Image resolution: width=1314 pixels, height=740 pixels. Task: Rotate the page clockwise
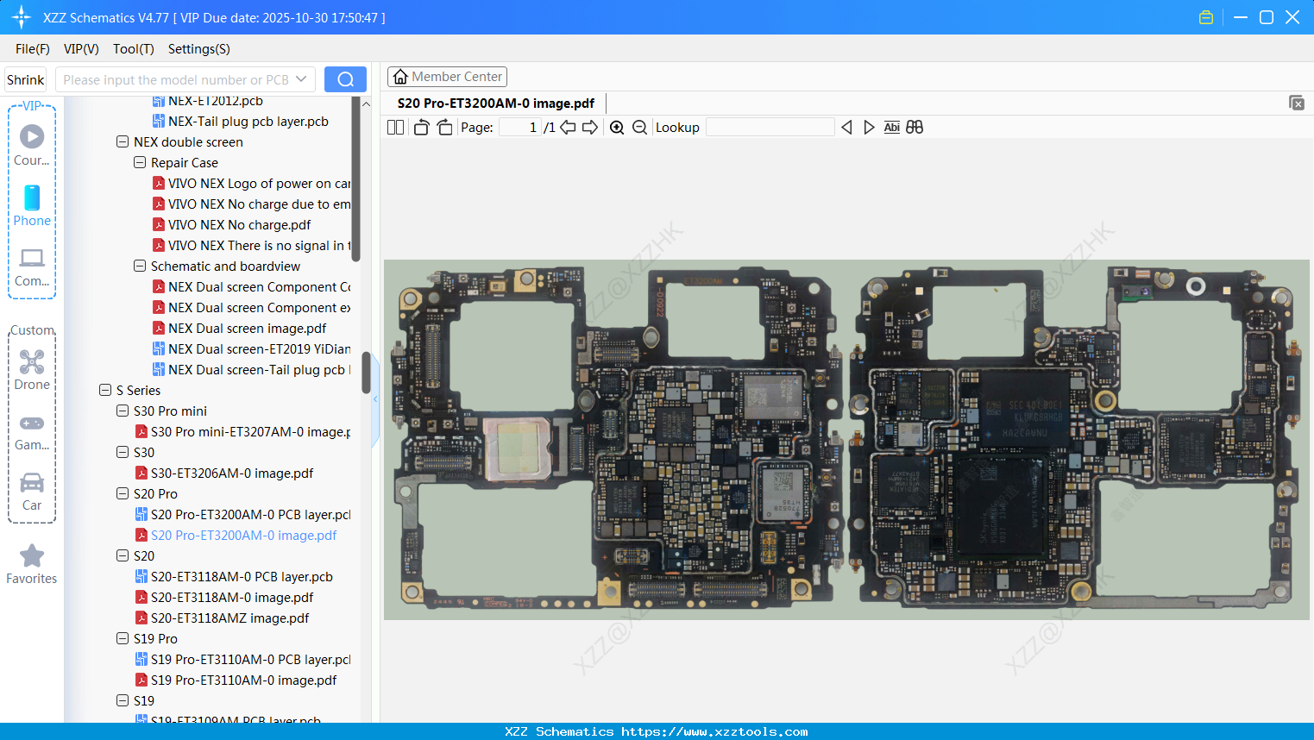444,128
